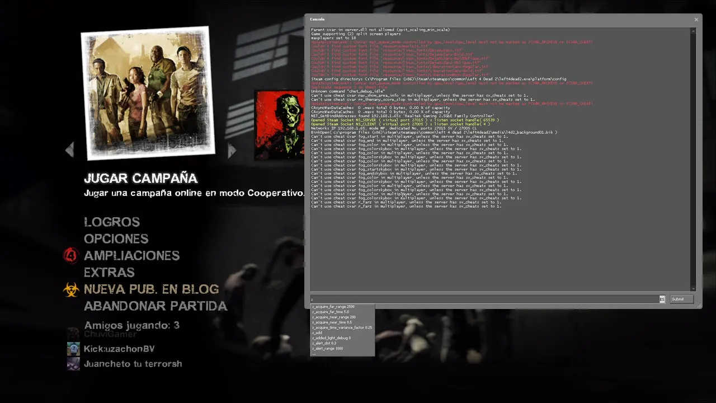Click the ES language indicator icon

click(x=662, y=299)
